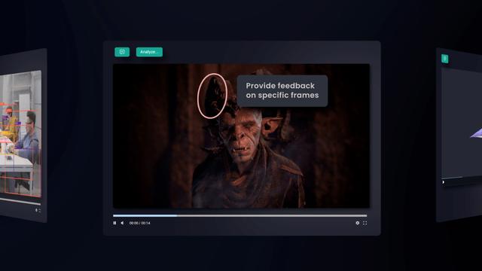The width and height of the screenshot is (482, 271).
Task: Click the right panel's progress bar
Action: (x=462, y=178)
